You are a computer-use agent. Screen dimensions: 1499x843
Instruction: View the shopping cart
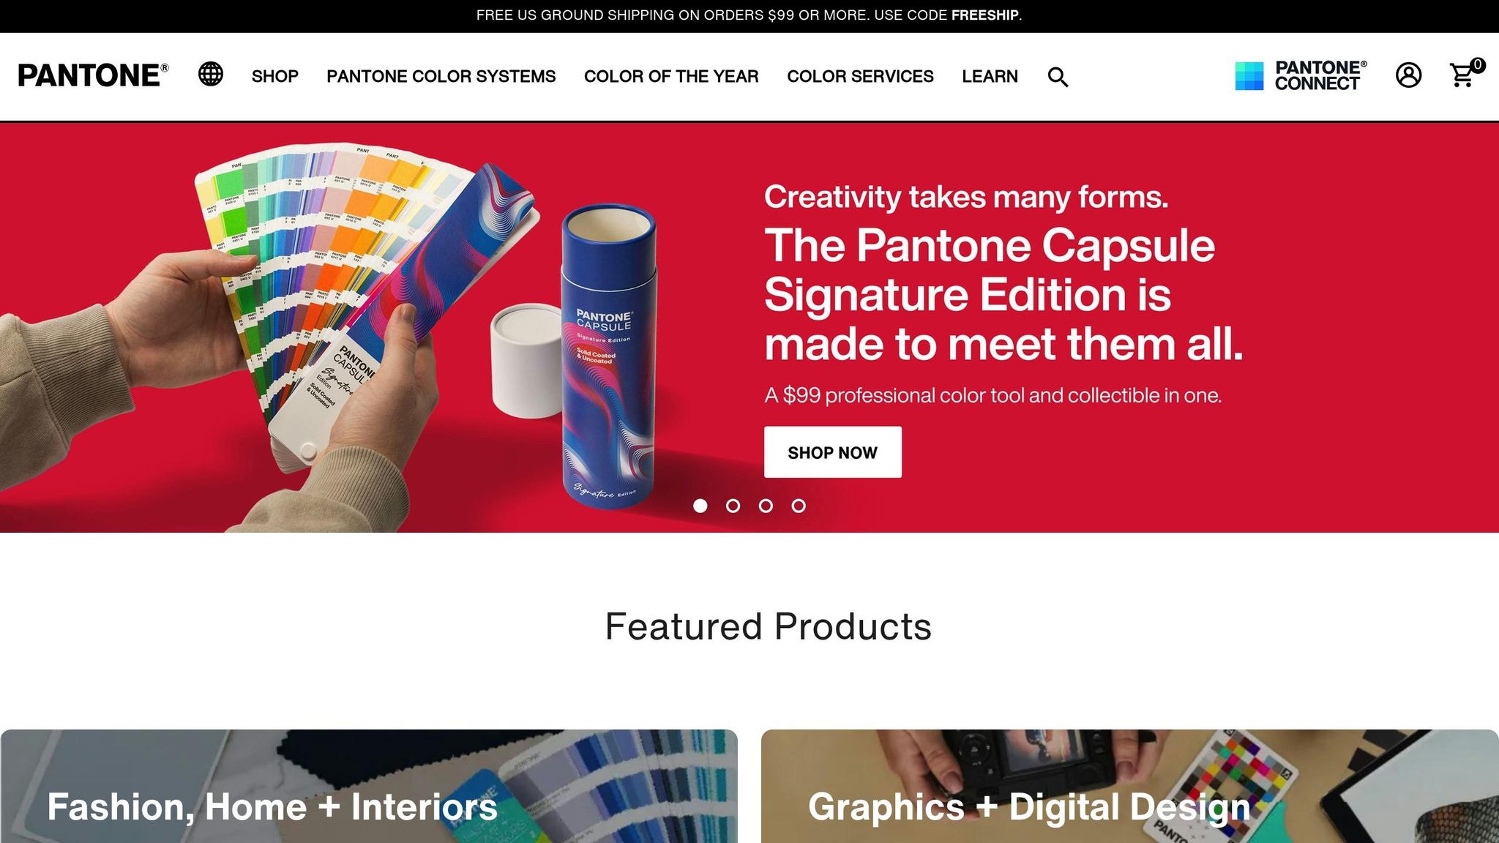1462,75
